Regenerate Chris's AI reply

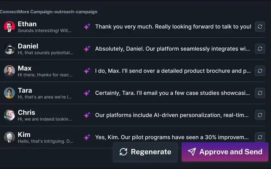pyautogui.click(x=260, y=115)
